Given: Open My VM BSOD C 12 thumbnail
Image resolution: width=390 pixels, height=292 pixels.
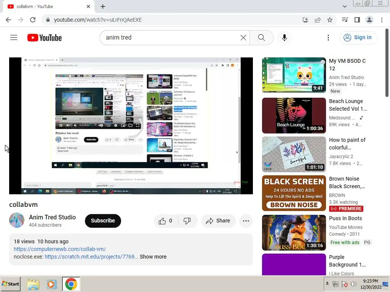Looking at the screenshot, I should [x=294, y=75].
